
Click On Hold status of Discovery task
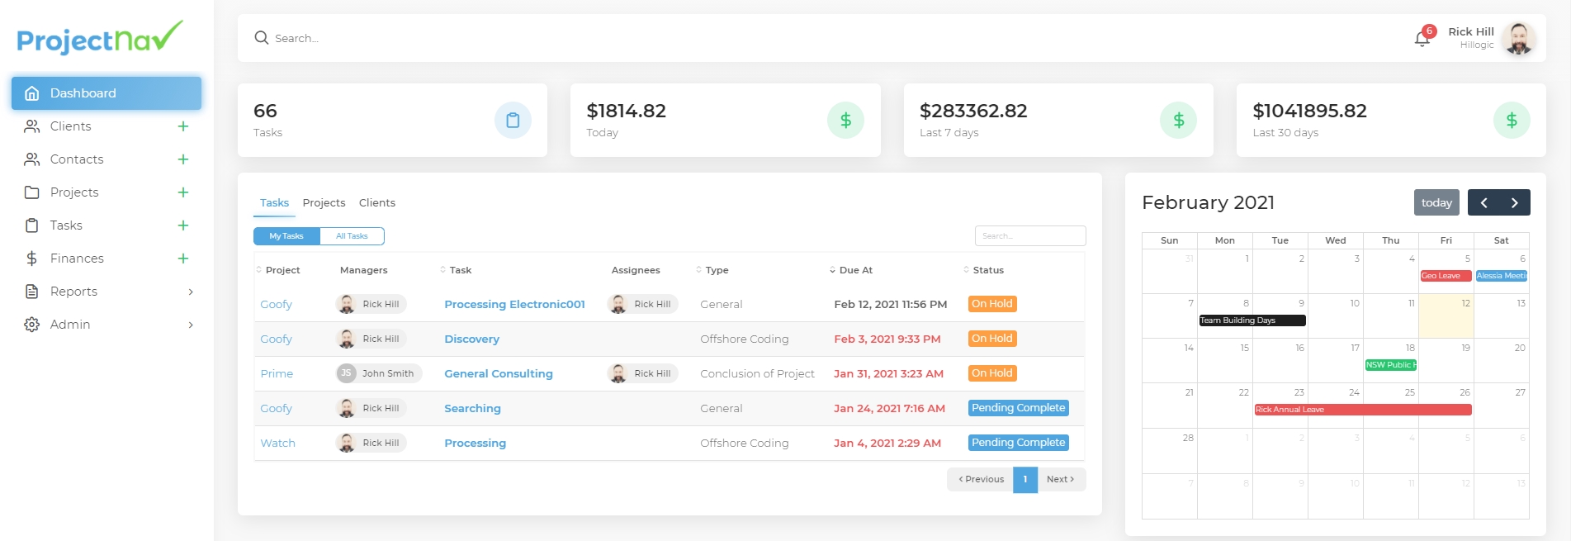click(992, 339)
